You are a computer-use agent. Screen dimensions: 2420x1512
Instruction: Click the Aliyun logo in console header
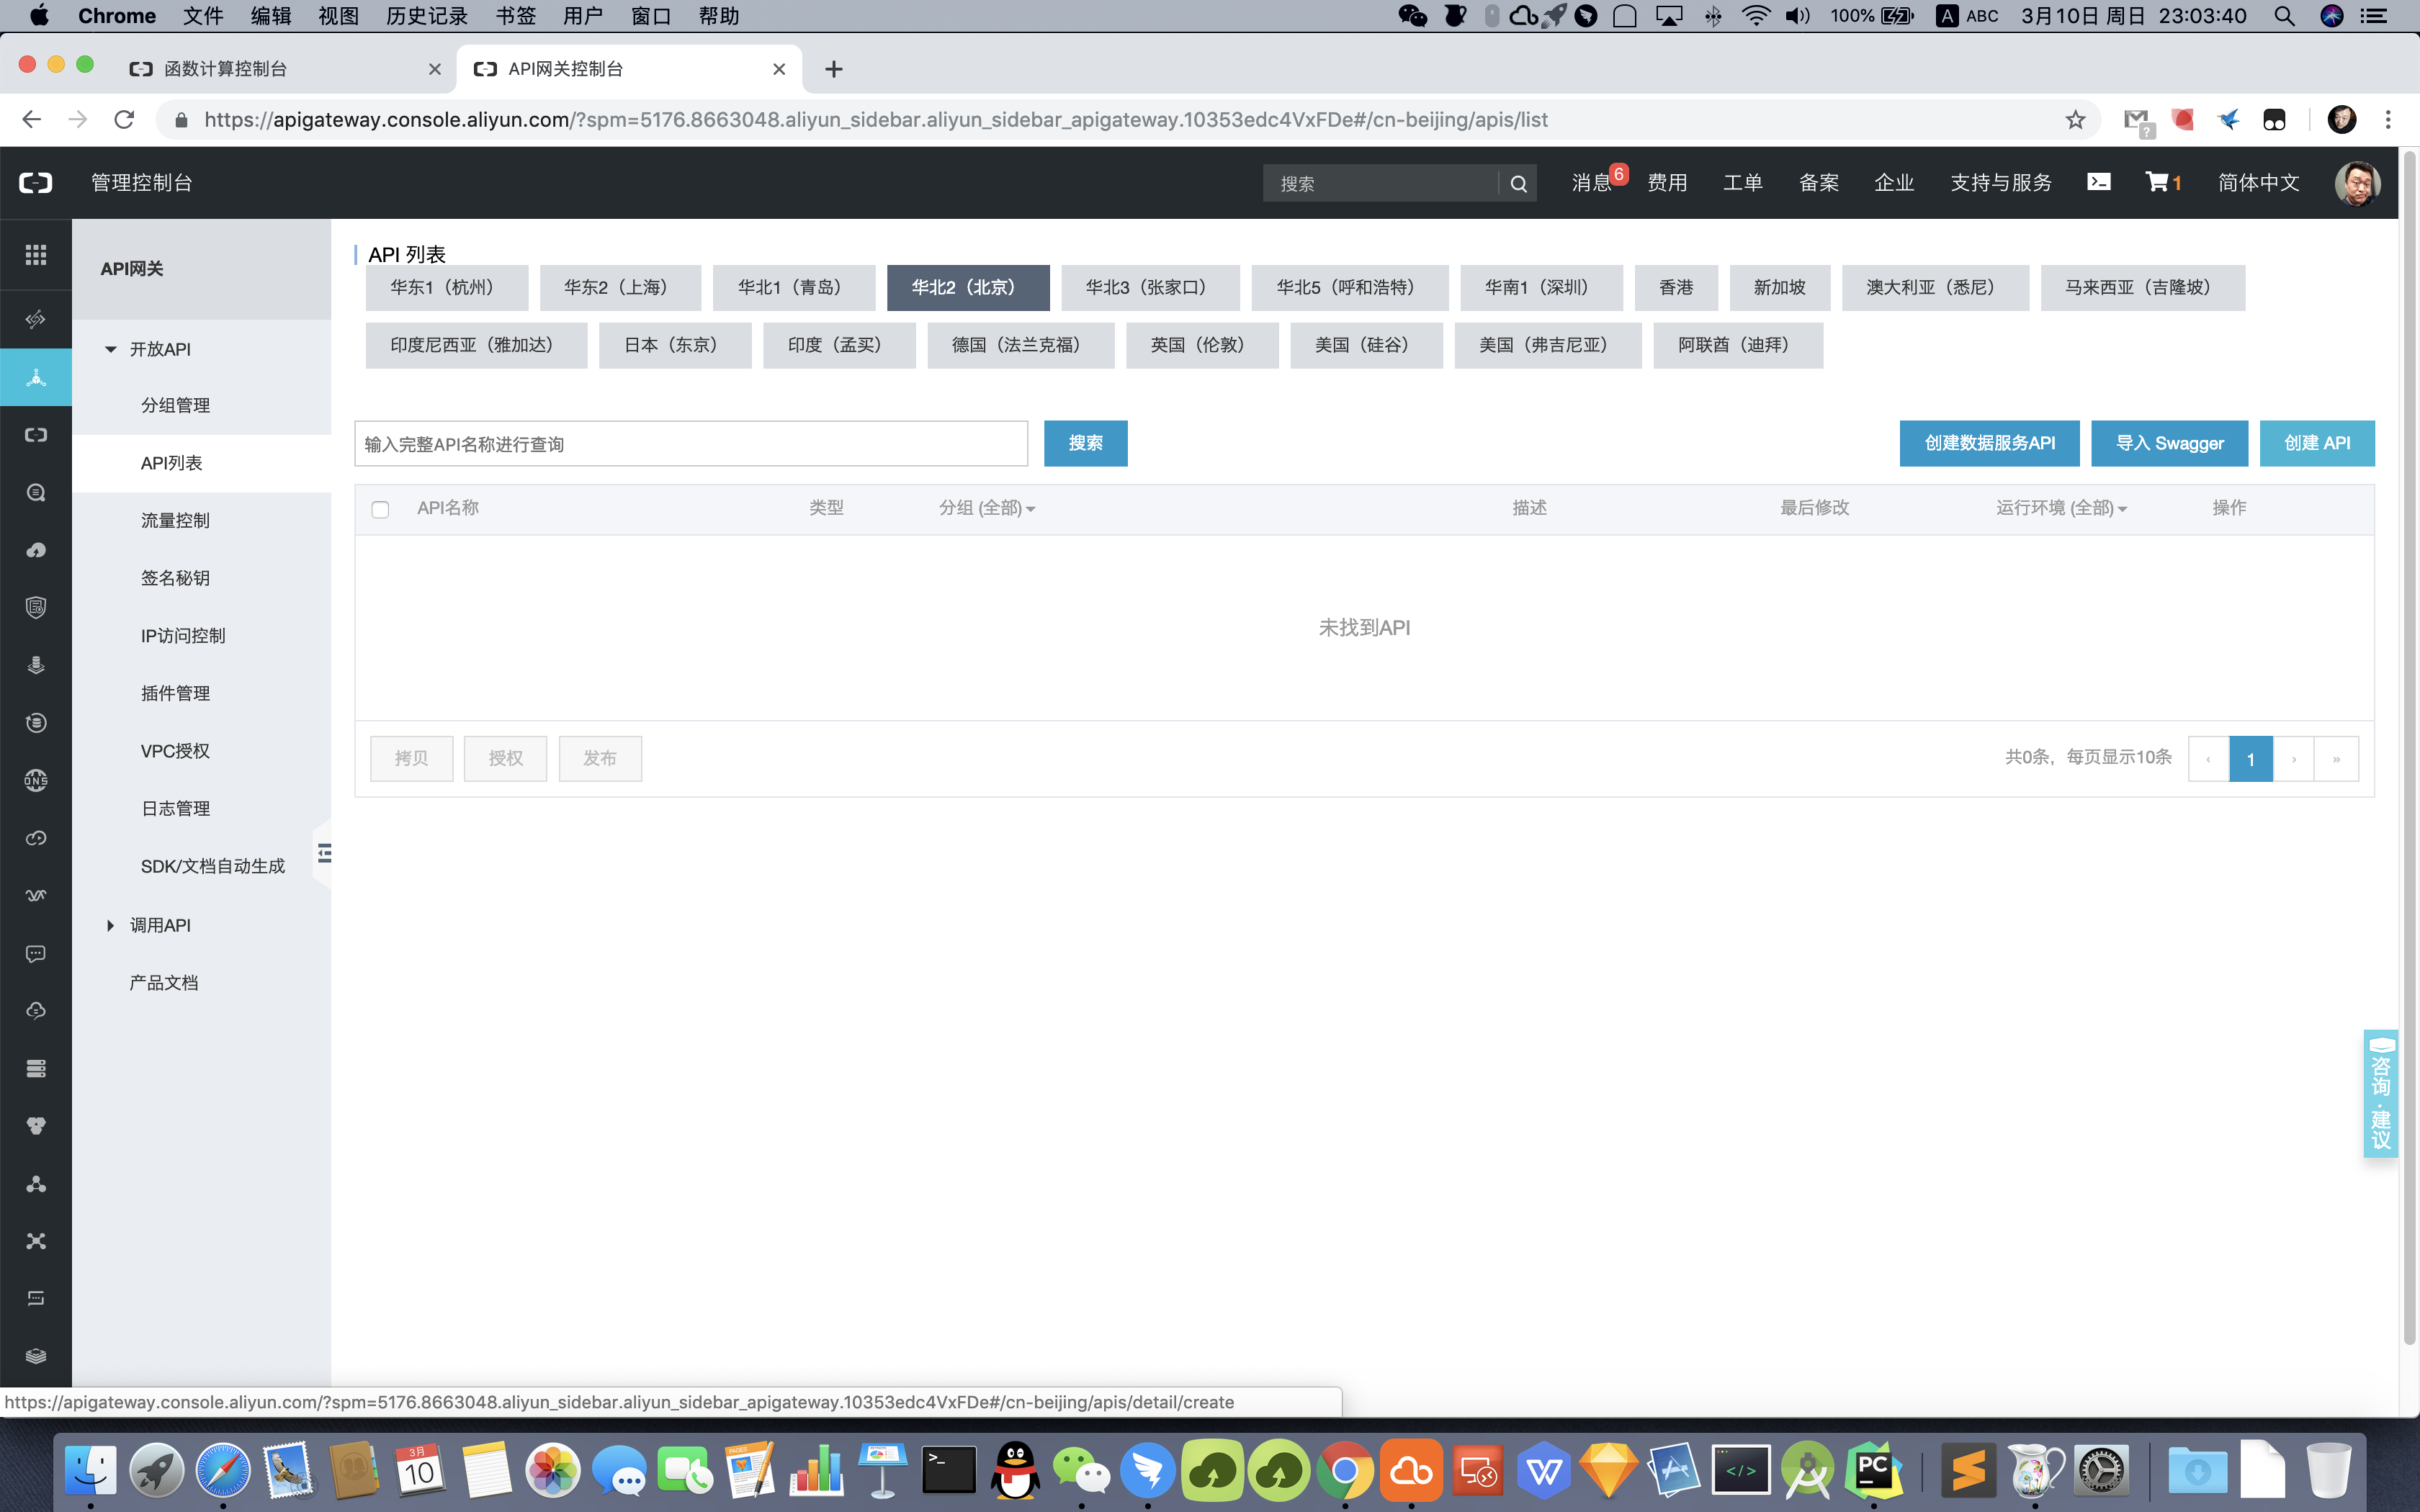36,183
